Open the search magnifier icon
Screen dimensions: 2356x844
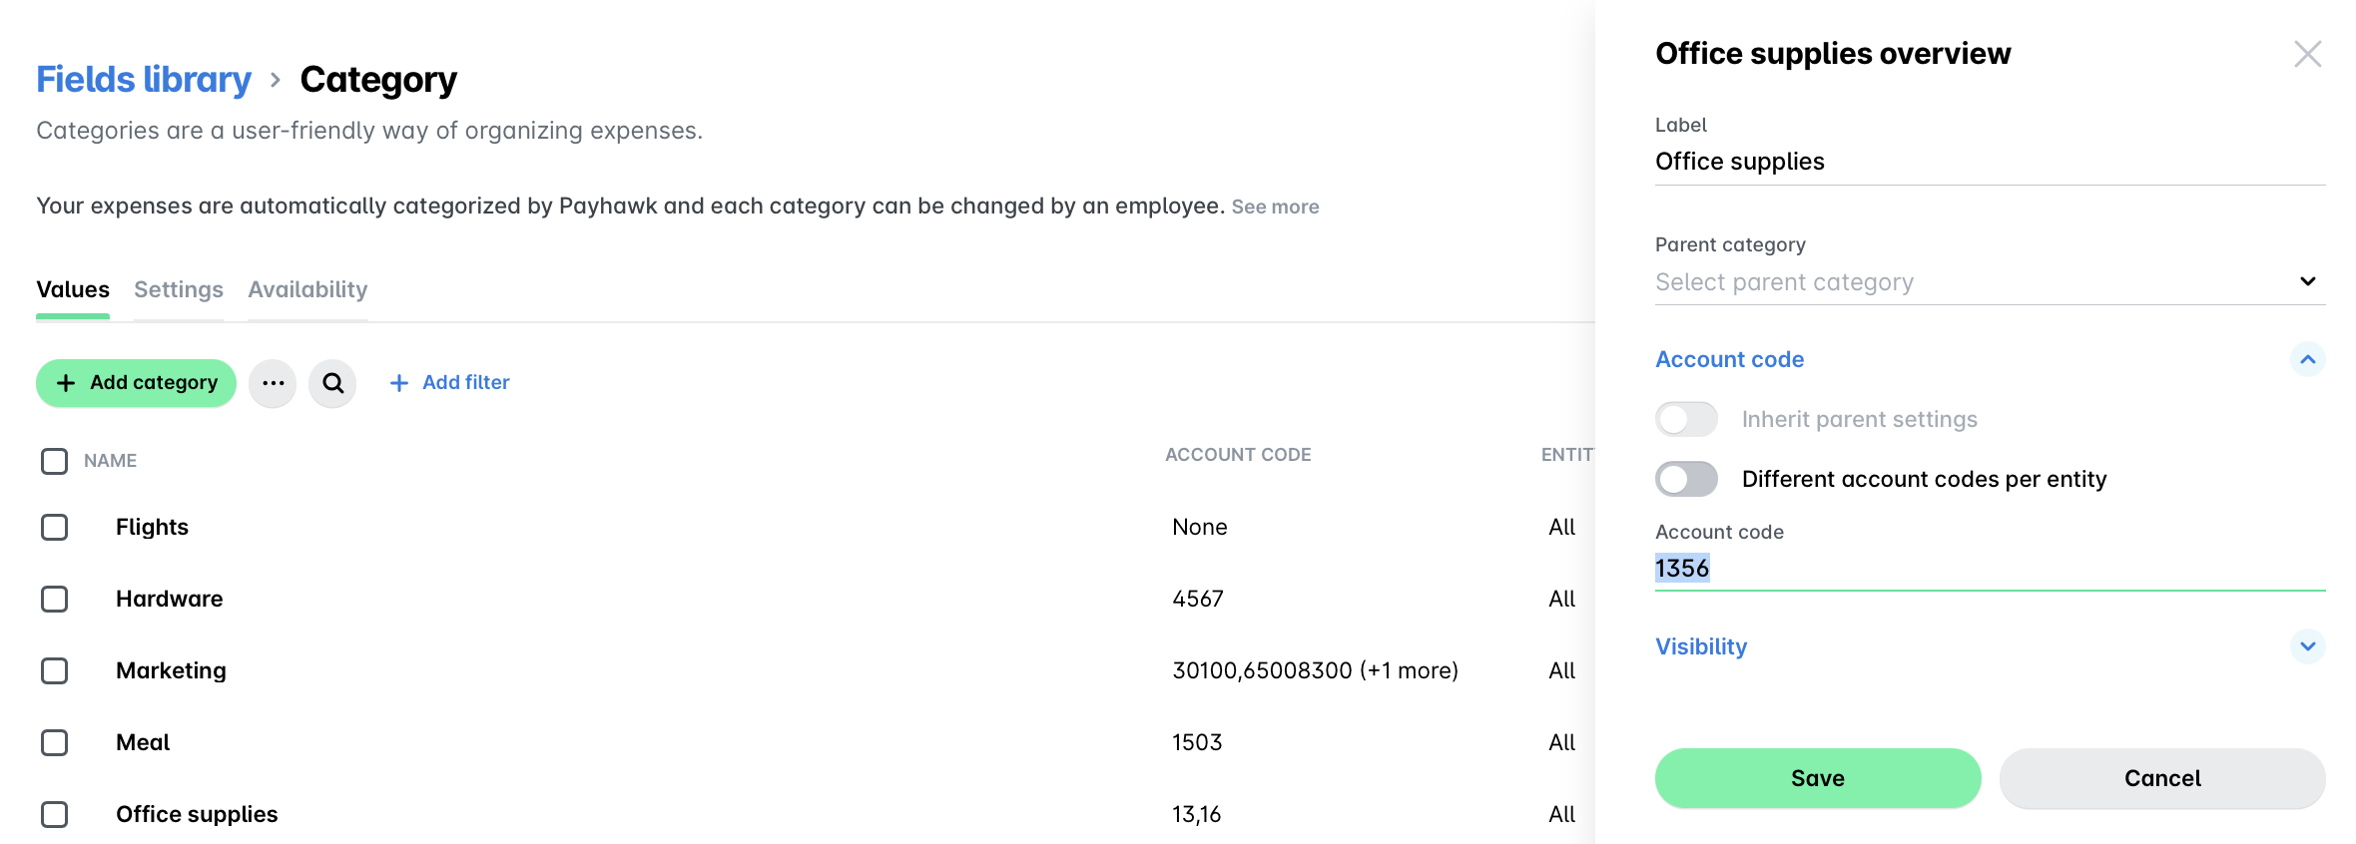point(332,383)
